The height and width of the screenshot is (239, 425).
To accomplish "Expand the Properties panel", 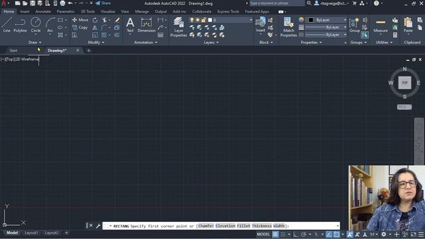I will [x=311, y=42].
